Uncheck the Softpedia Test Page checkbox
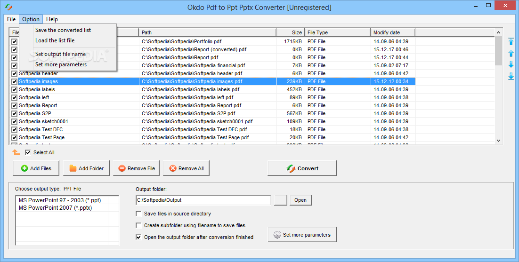 pyautogui.click(x=14, y=137)
